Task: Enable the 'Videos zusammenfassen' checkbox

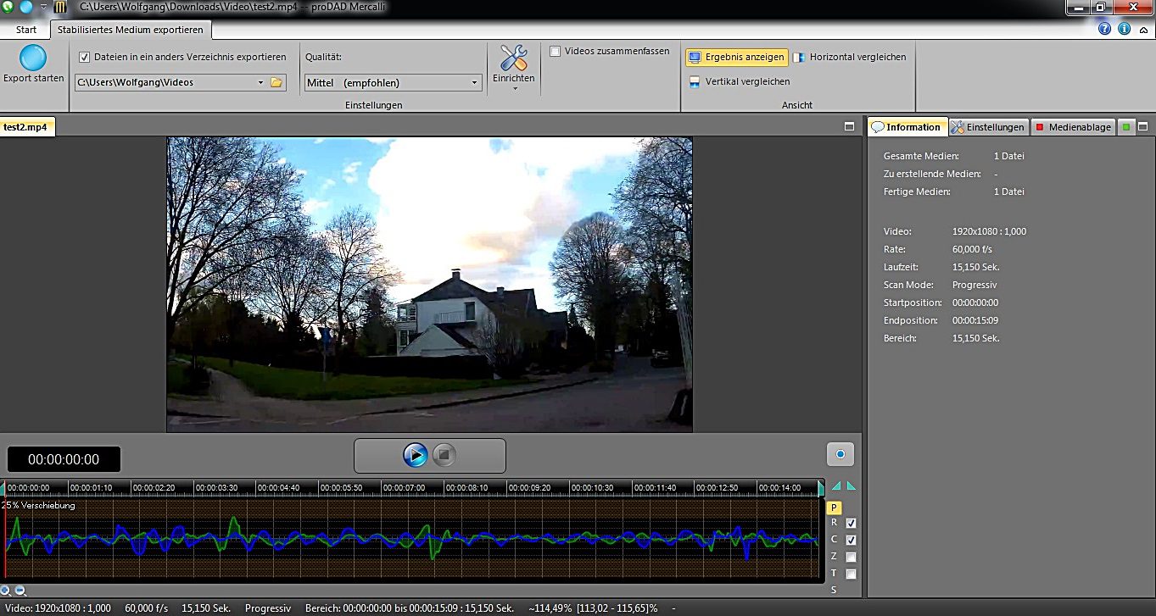Action: point(555,51)
